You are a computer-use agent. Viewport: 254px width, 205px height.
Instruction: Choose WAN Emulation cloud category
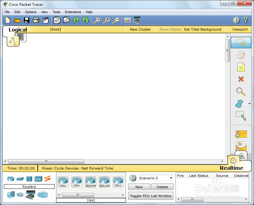pos(20,195)
